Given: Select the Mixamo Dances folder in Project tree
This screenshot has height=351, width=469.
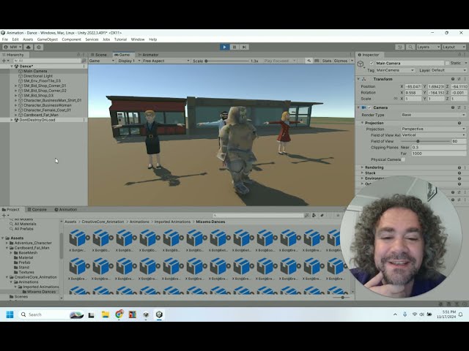Looking at the screenshot, I should (x=41, y=292).
